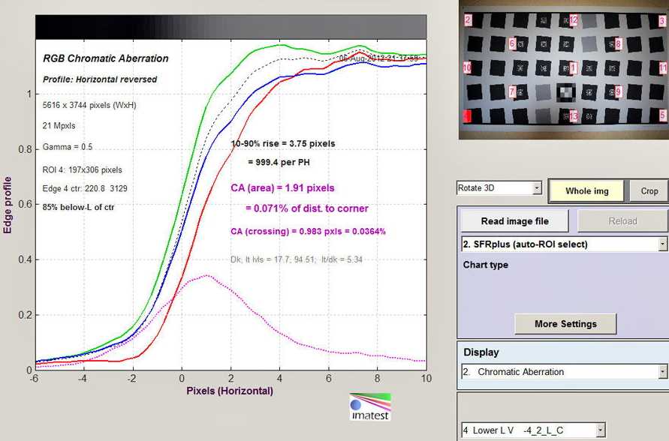Select ROI marker 10 at left edge

point(467,68)
